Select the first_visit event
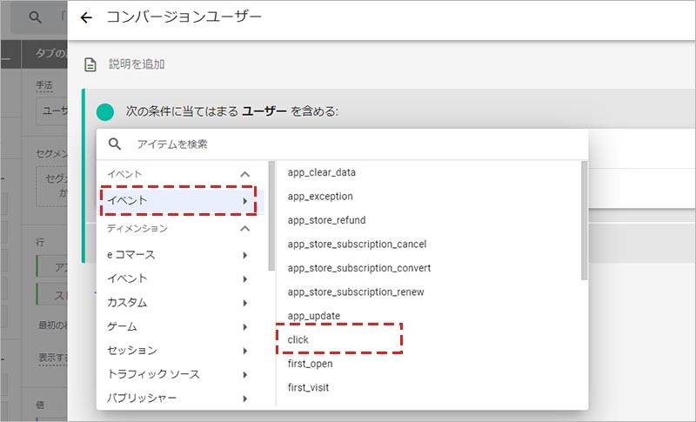 point(308,387)
